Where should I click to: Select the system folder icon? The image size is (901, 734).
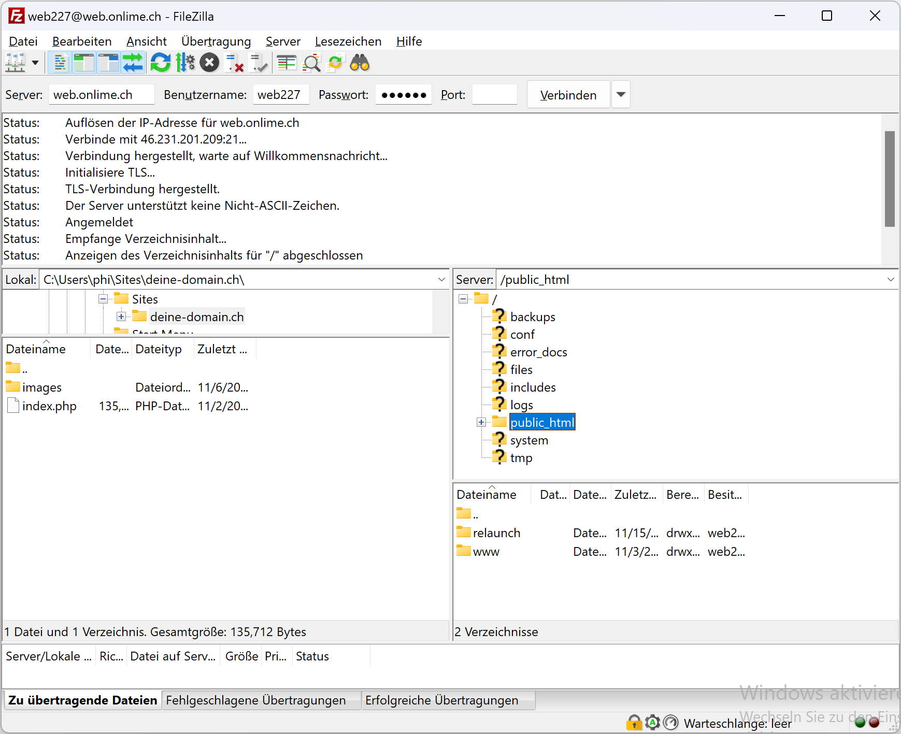point(499,439)
